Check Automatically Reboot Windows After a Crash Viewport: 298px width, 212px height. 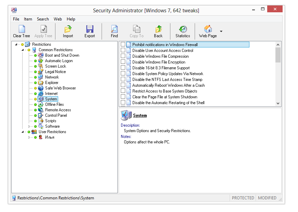[x=123, y=85]
